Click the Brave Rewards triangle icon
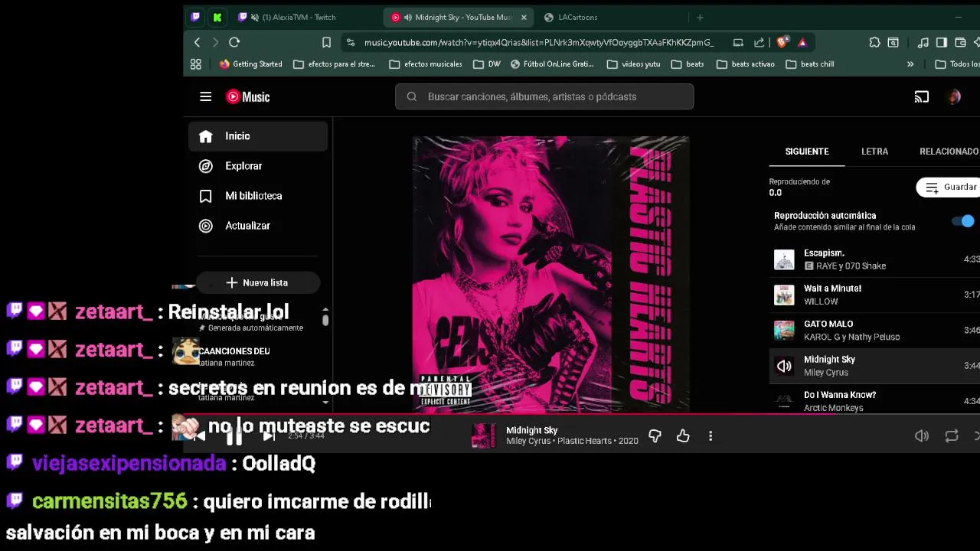The width and height of the screenshot is (980, 551). pyautogui.click(x=802, y=43)
